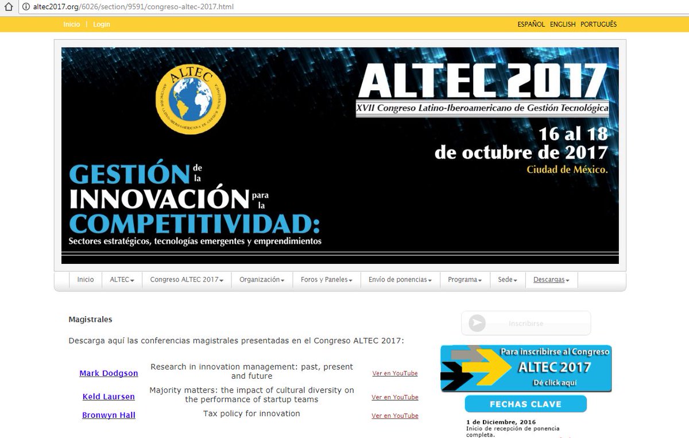Open Ver en YouTube for Mark Dodgson
Screen dimensions: 689x438
[x=395, y=374]
